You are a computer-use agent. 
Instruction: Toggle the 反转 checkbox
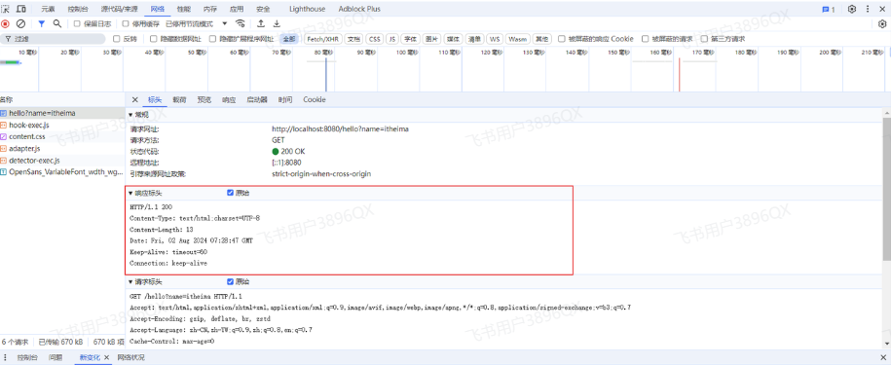(117, 39)
